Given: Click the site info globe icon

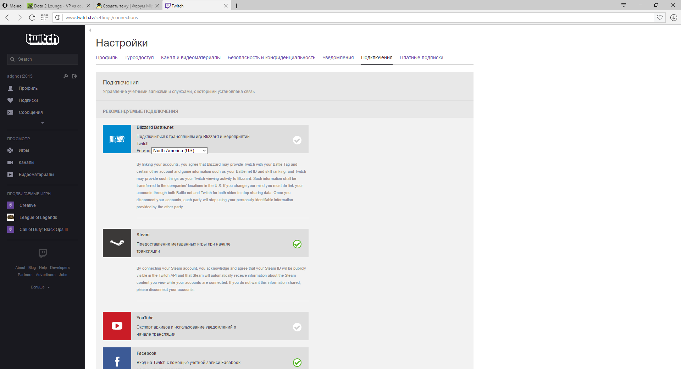Looking at the screenshot, I should pyautogui.click(x=58, y=17).
